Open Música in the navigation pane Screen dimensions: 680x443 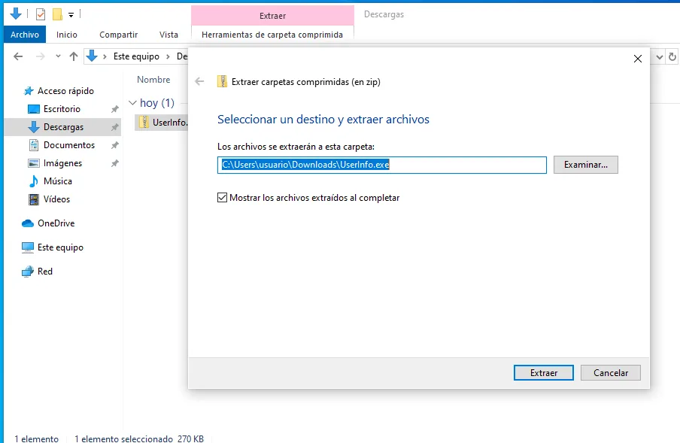(58, 181)
